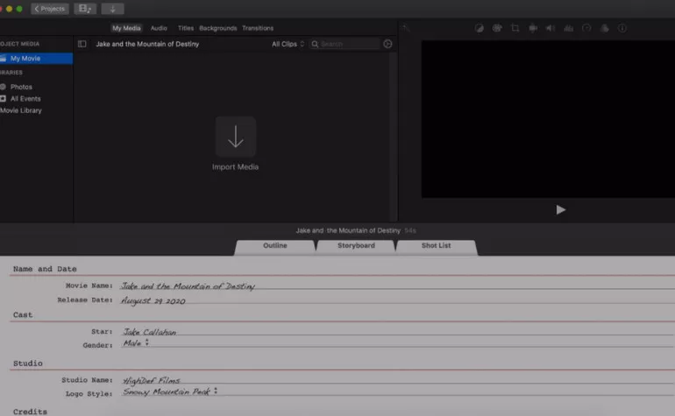Edit the Star name field
This screenshot has height=416, width=675.
[397, 332]
